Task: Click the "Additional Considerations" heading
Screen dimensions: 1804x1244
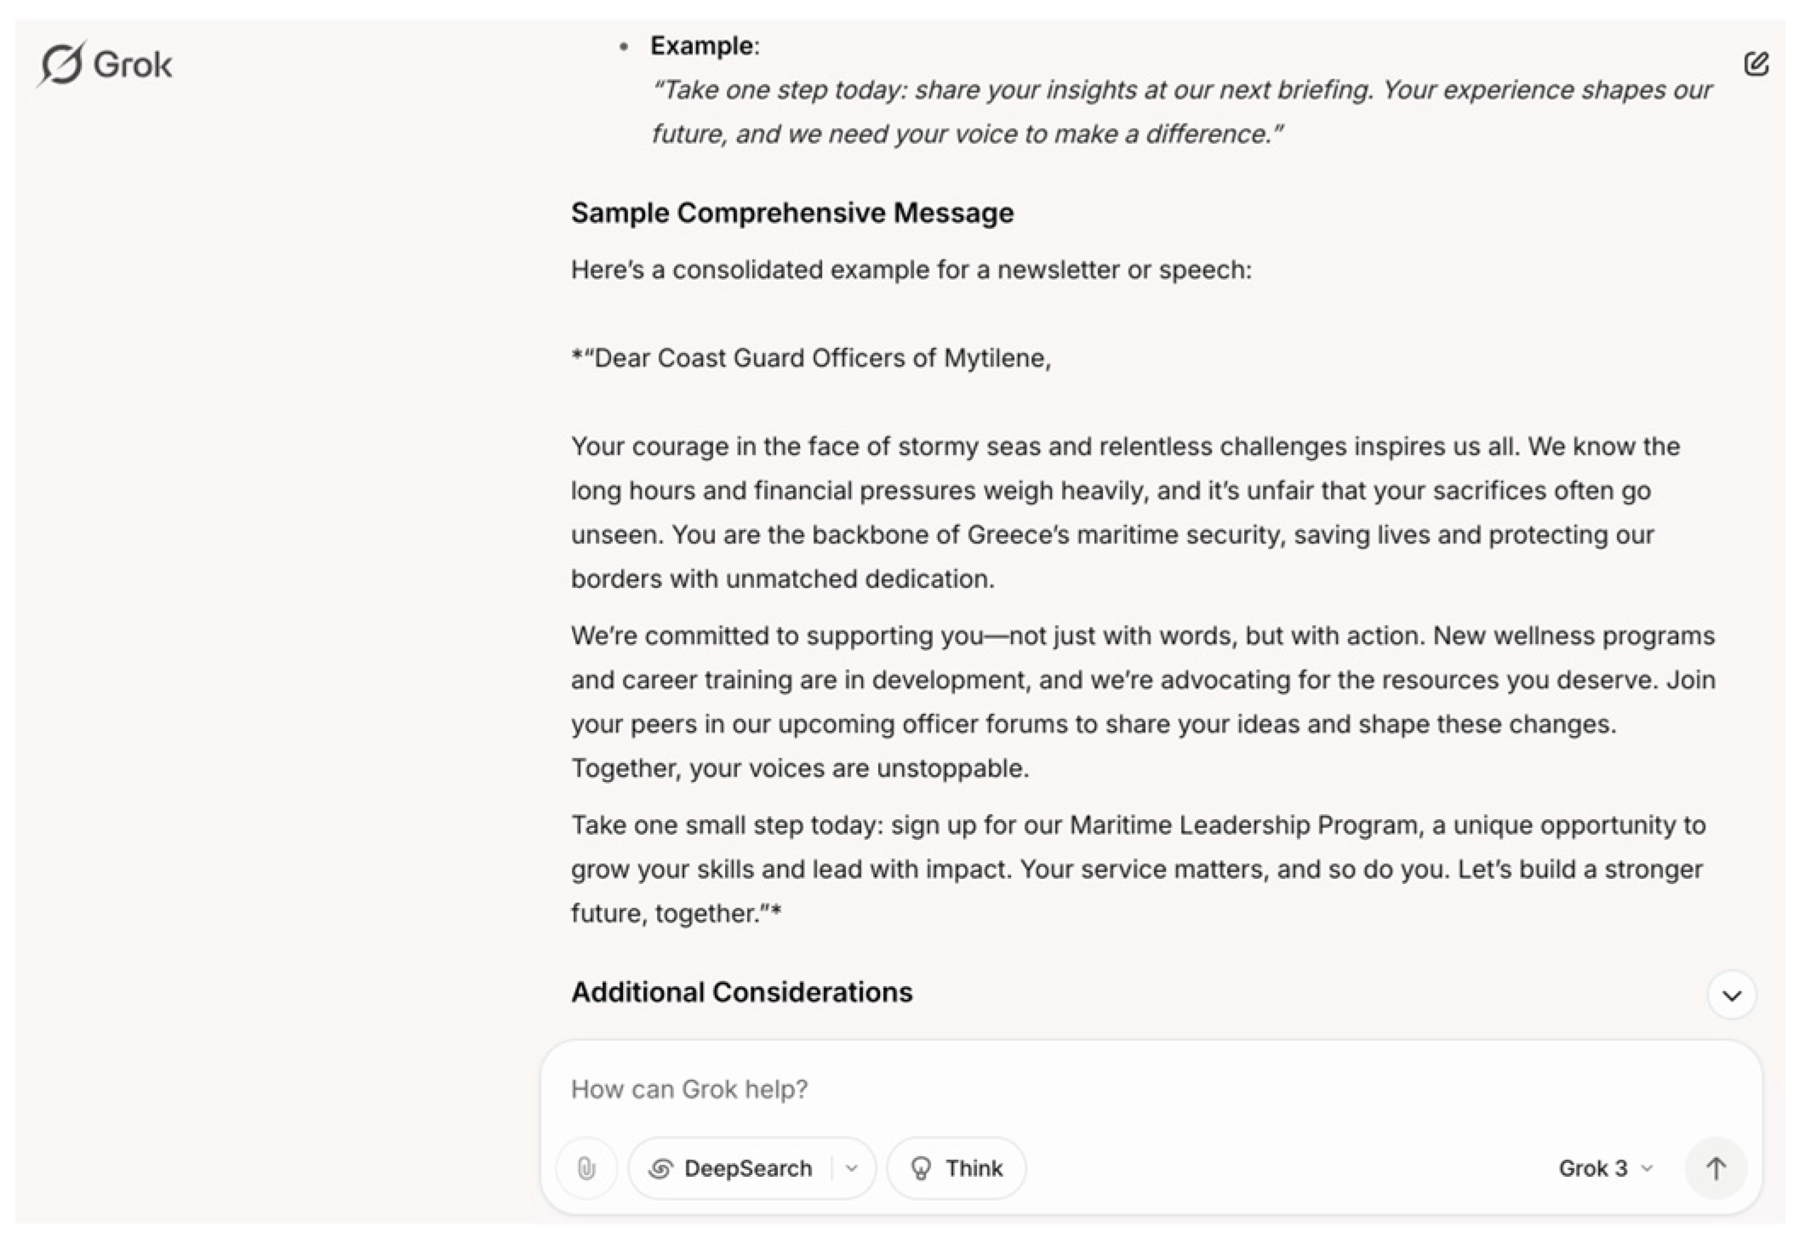Action: [x=741, y=992]
